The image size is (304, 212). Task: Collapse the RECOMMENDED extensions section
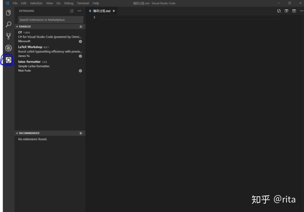click(x=50, y=133)
